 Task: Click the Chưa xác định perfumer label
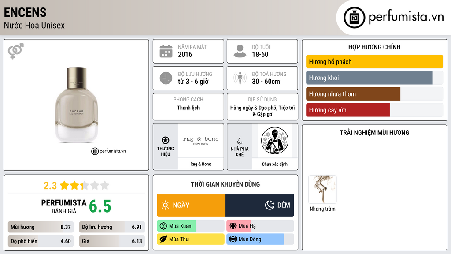(x=275, y=164)
